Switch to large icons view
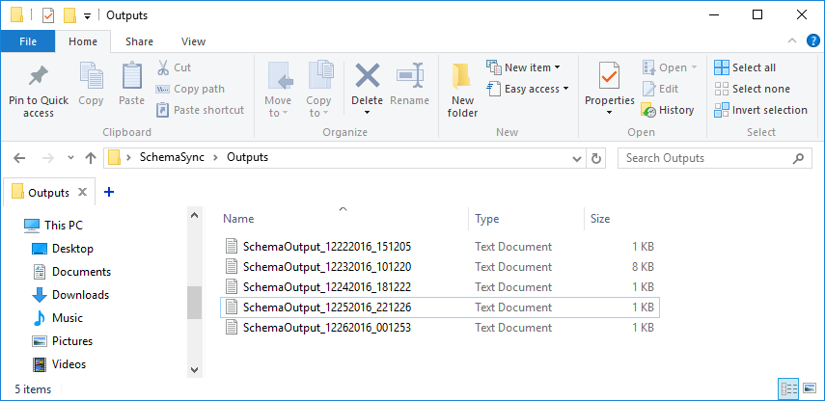The width and height of the screenshot is (825, 401). (809, 389)
